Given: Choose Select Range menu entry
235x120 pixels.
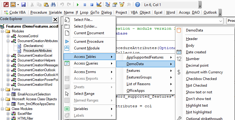Looking at the screenshot, I should (89, 94).
